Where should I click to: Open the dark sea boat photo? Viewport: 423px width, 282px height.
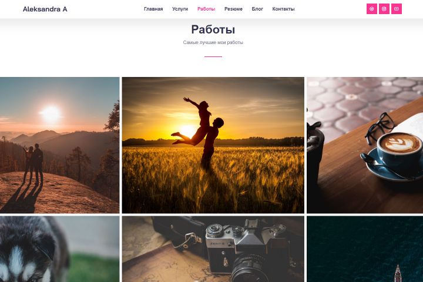coord(365,249)
